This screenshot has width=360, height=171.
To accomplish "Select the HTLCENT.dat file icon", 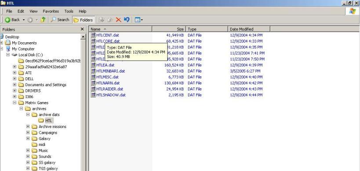I will (x=93, y=35).
